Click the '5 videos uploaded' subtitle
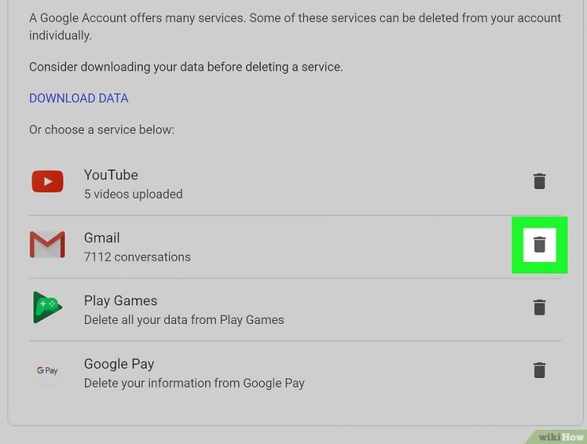Image resolution: width=587 pixels, height=444 pixels. 133,195
